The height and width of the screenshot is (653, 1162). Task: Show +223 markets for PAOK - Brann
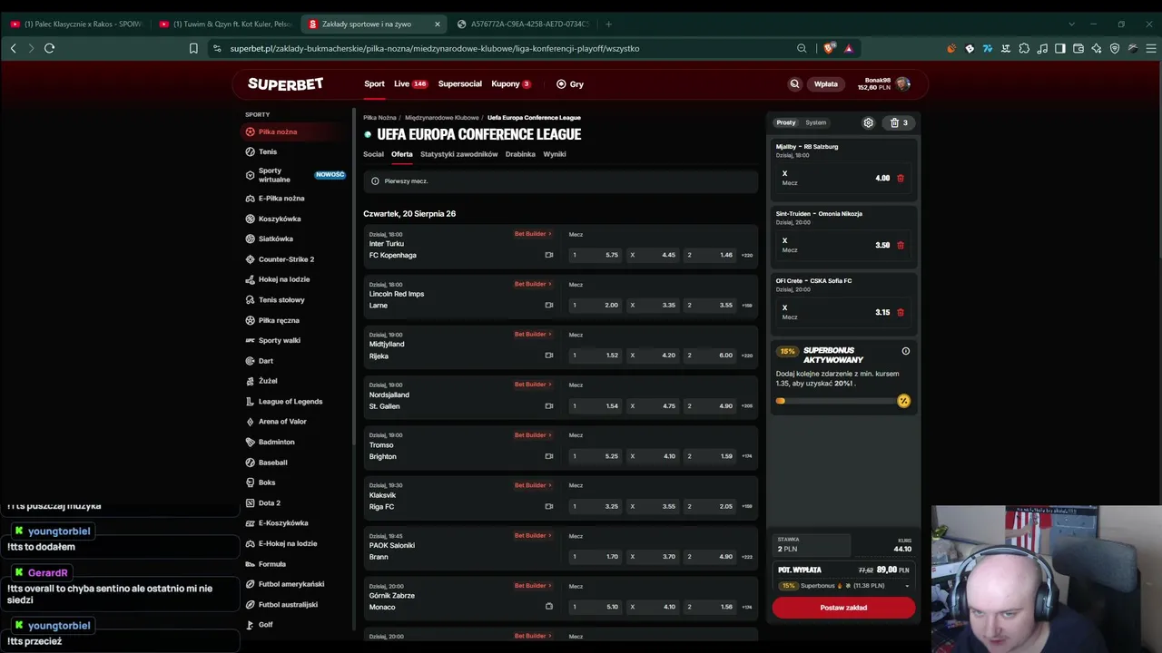747,556
